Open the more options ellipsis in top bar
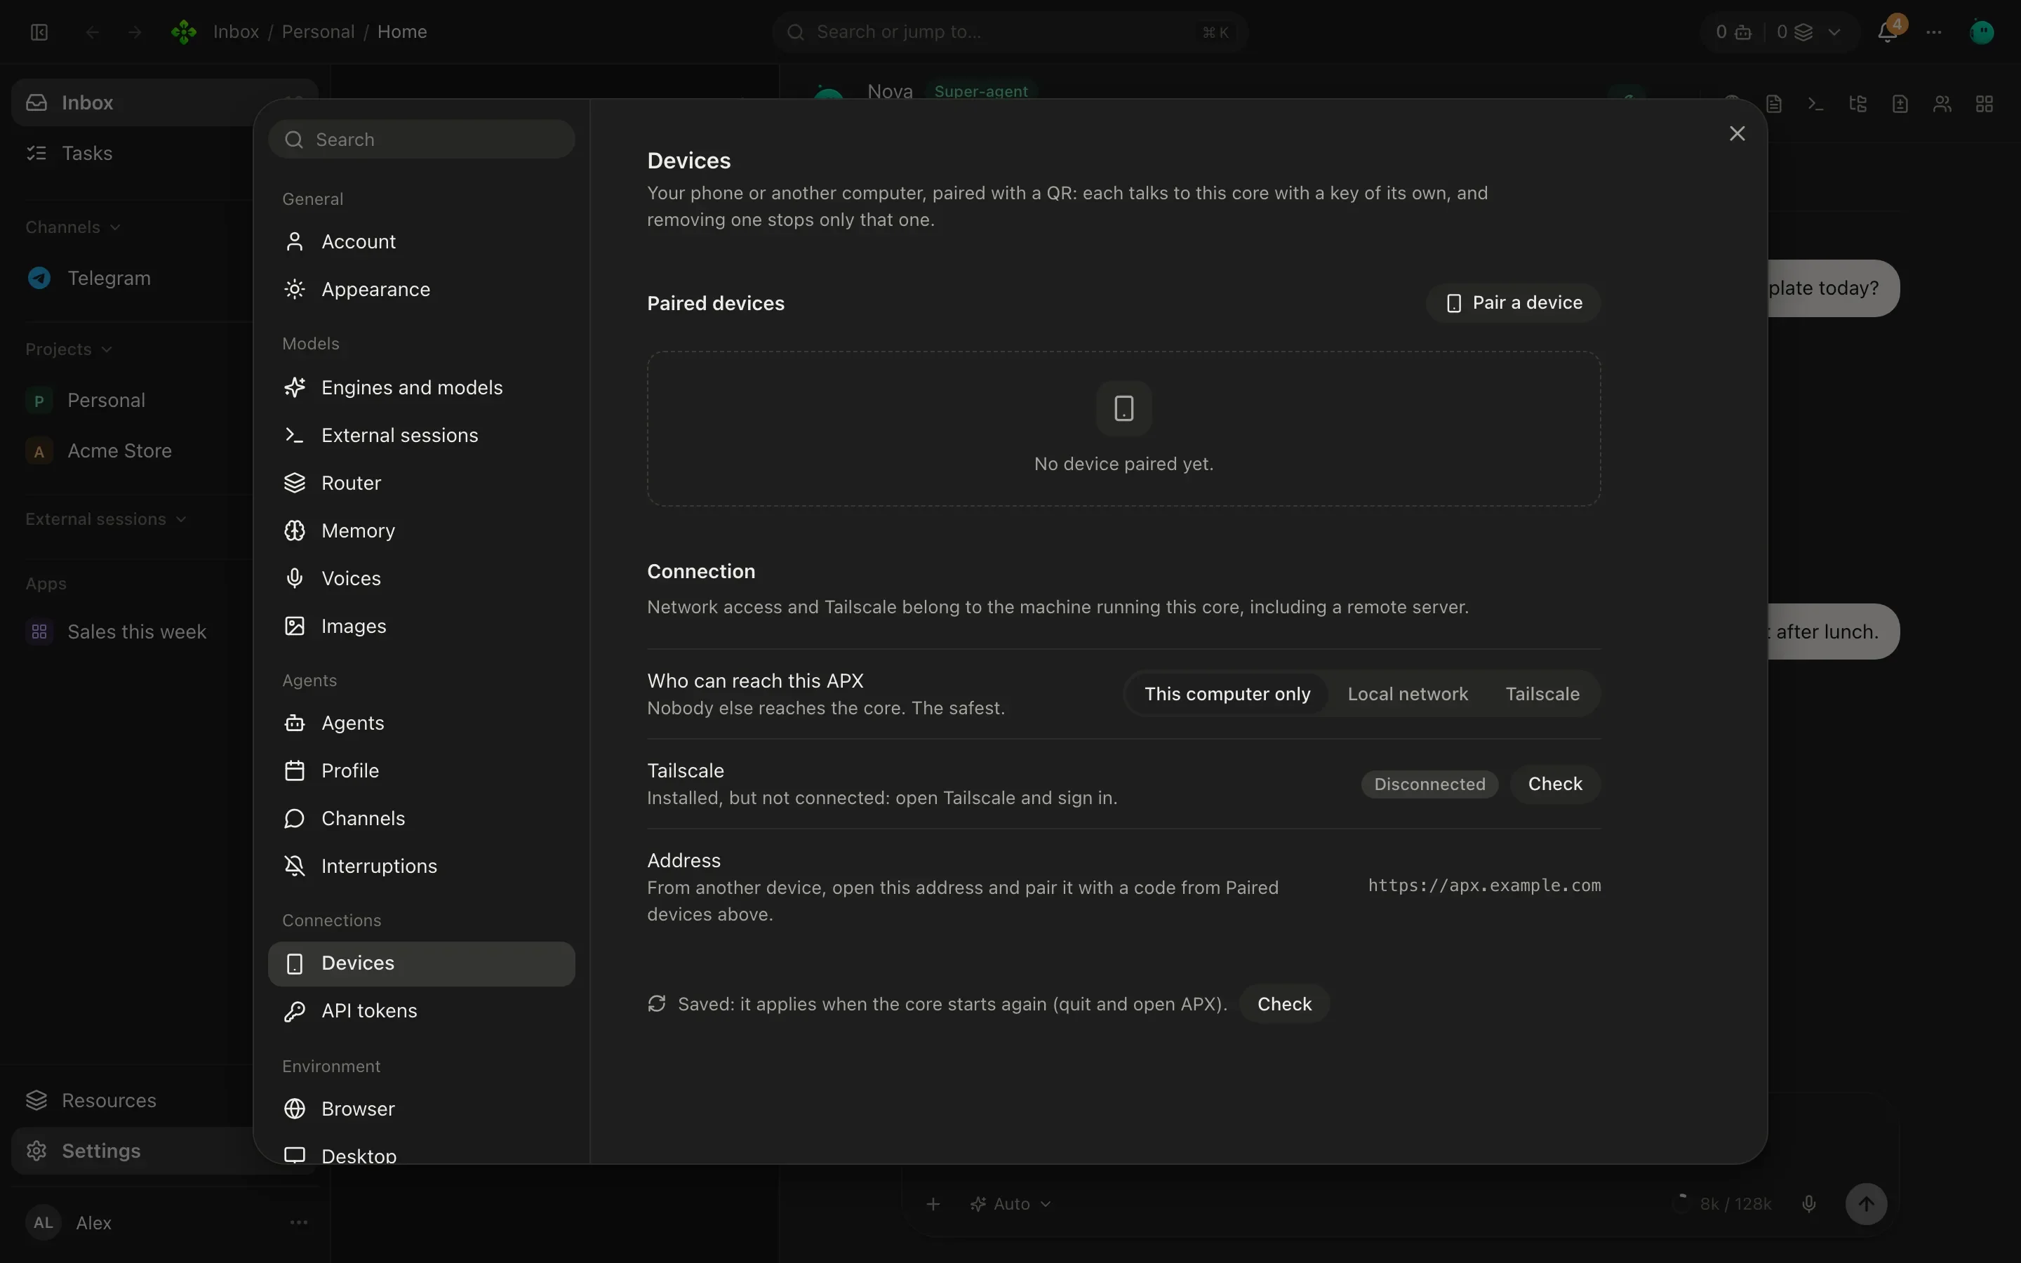This screenshot has width=2021, height=1263. coord(1934,32)
